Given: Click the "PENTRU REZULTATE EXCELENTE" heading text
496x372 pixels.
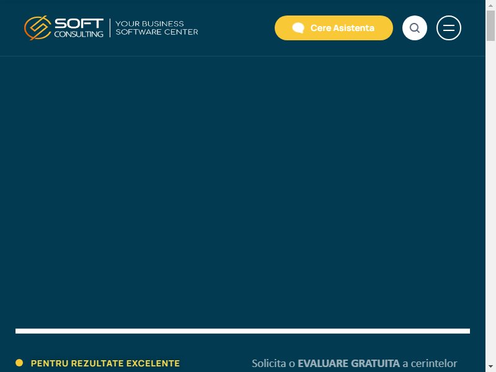Looking at the screenshot, I should (x=105, y=363).
